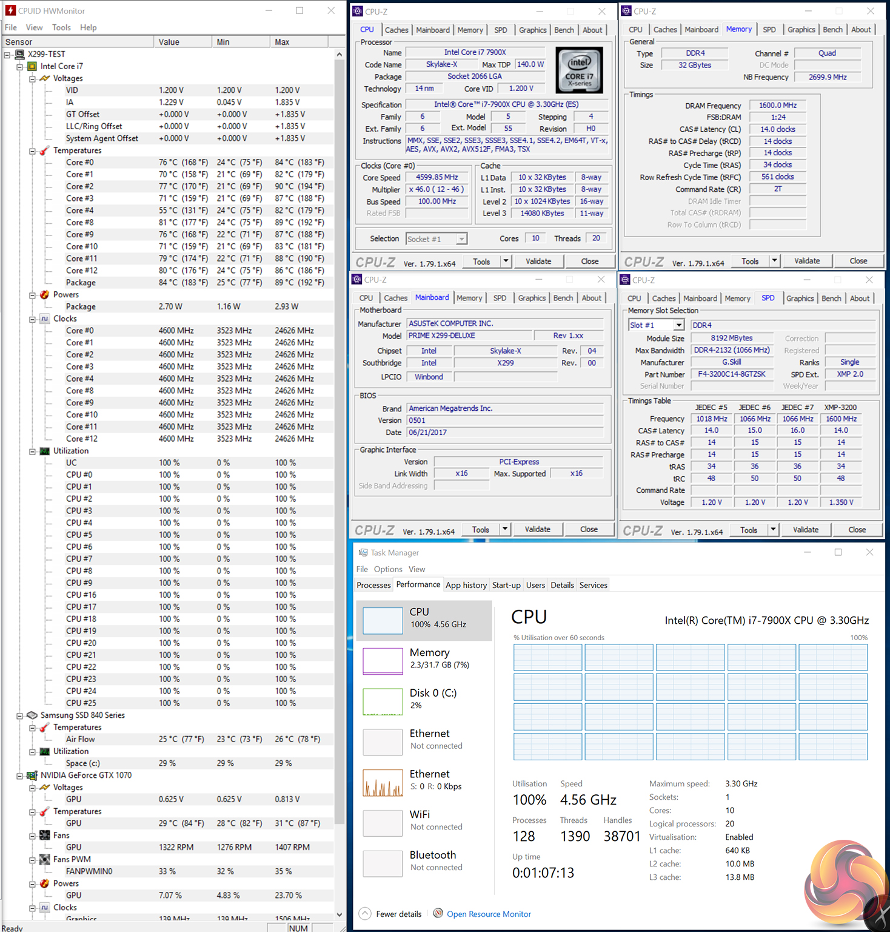Viewport: 890px width, 932px height.
Task: Click the Intel Core i7 X-series logo
Action: click(579, 70)
